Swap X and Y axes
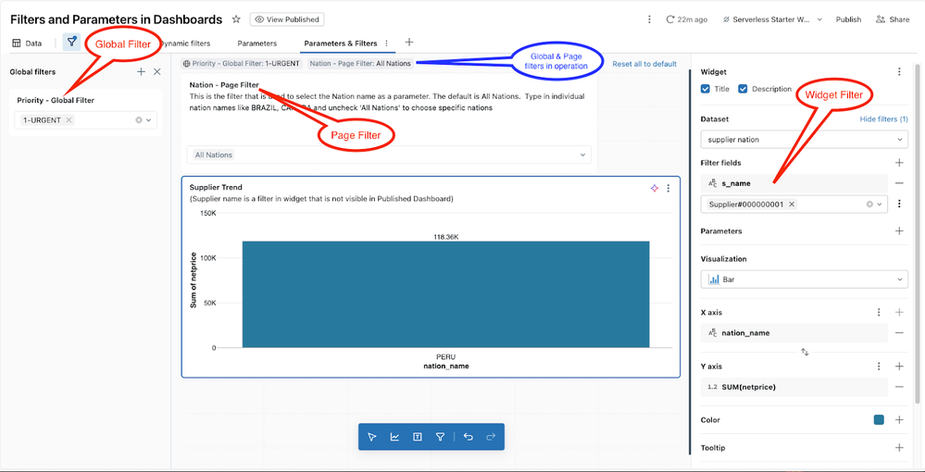This screenshot has height=472, width=925. 805,352
